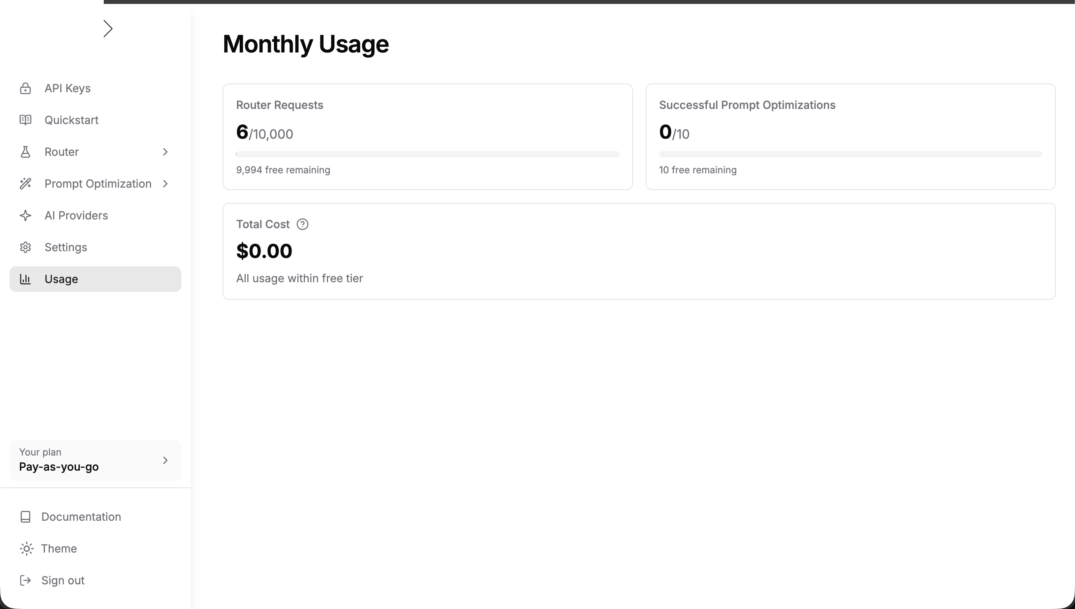Click the '9,994 free remaining' text
Screen dimensions: 1075x609
(x=283, y=170)
